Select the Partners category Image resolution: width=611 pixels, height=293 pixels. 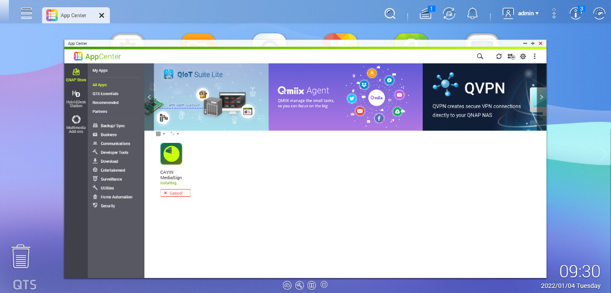coord(100,112)
